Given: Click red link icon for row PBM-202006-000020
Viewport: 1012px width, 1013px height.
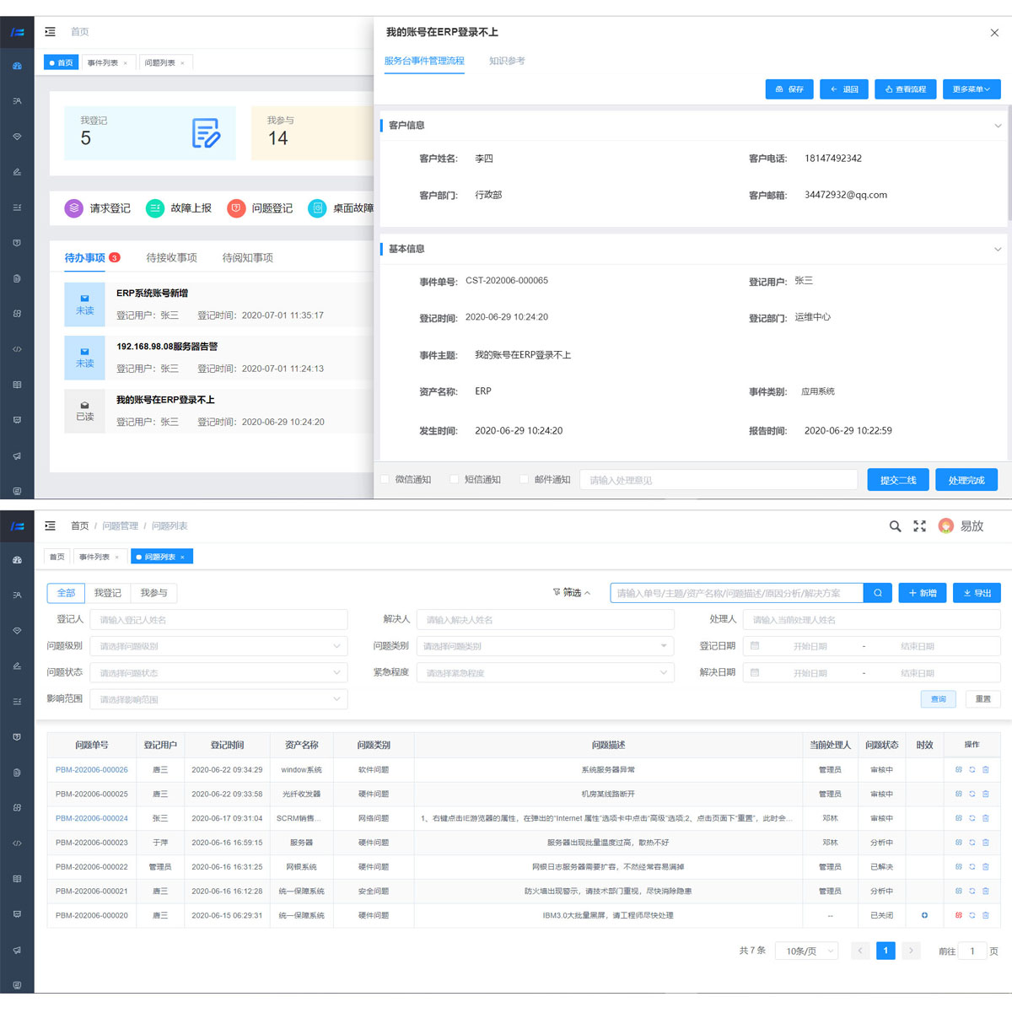Looking at the screenshot, I should coord(958,915).
